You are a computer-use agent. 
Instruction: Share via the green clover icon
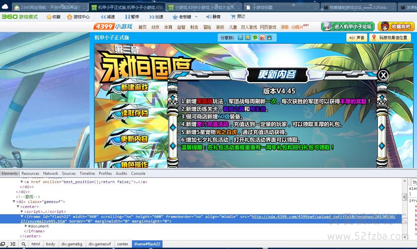(x=255, y=38)
